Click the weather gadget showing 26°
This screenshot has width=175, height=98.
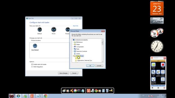pyautogui.click(x=157, y=21)
